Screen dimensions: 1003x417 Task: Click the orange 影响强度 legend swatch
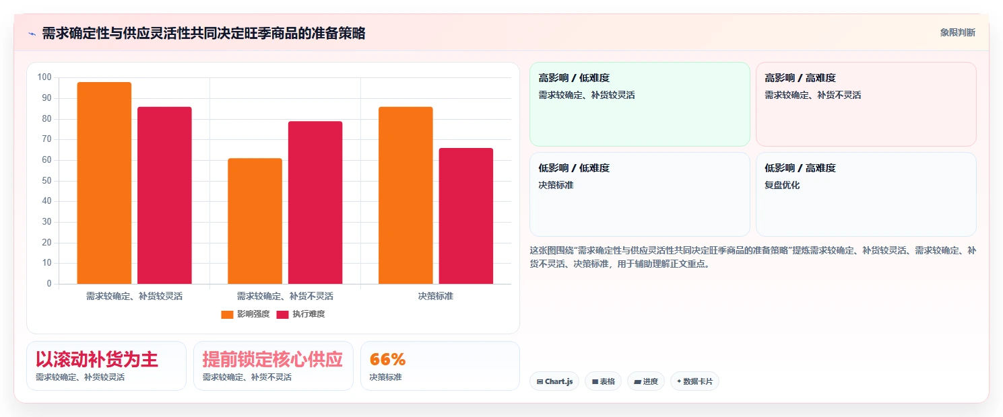(227, 314)
